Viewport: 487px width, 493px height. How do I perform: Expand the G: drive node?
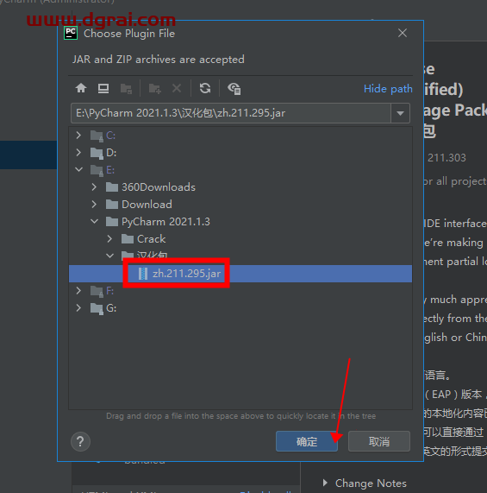point(78,308)
